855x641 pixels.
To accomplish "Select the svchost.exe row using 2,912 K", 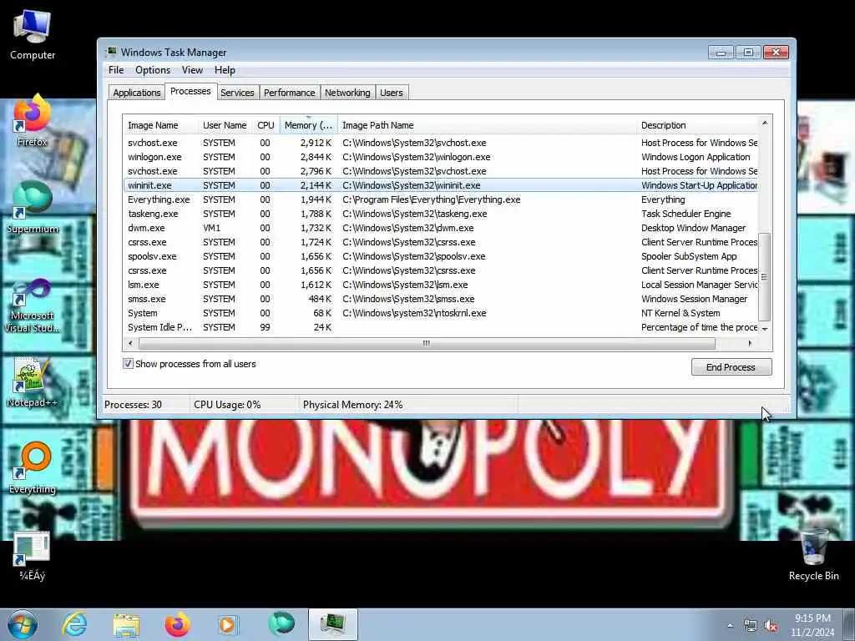I will 441,143.
